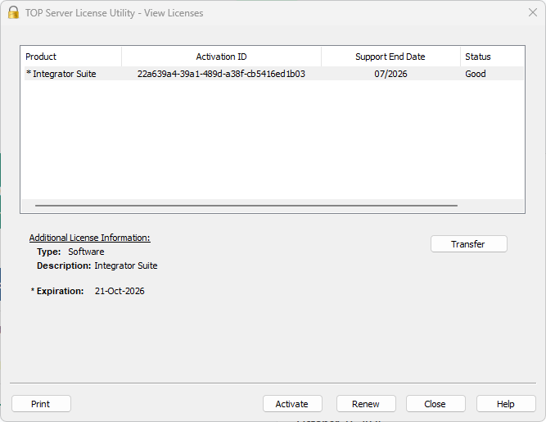
Task: Sort by the Product column header
Action: pyautogui.click(x=71, y=57)
